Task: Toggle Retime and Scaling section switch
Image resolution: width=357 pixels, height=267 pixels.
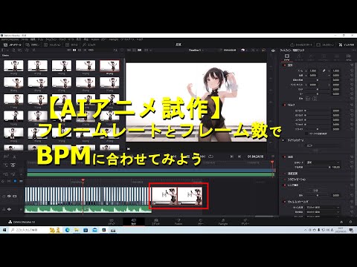Action: tap(284, 202)
